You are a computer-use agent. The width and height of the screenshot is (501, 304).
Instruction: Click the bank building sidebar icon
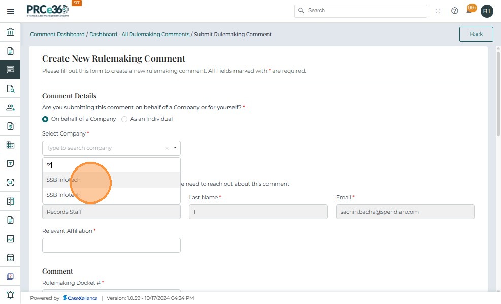click(10, 32)
